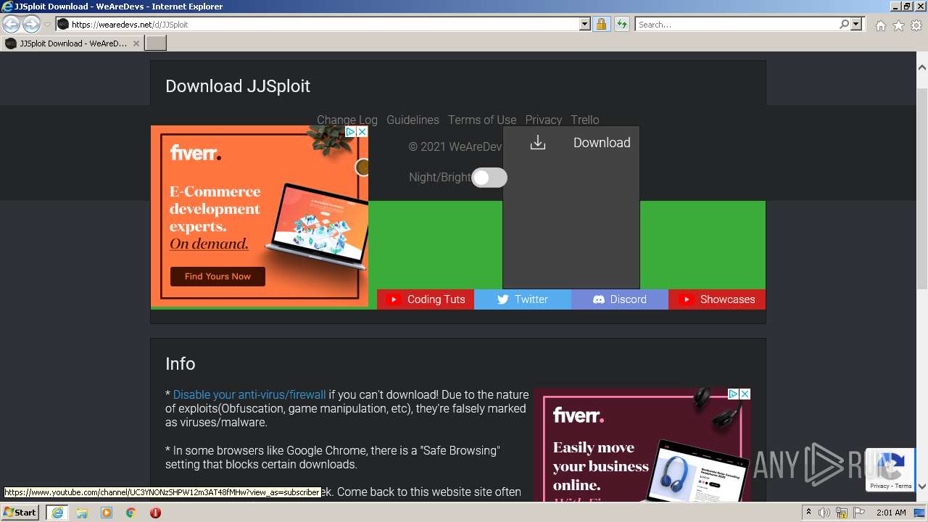The height and width of the screenshot is (522, 928).
Task: Click the 2:01 AM tray clock
Action: (891, 513)
